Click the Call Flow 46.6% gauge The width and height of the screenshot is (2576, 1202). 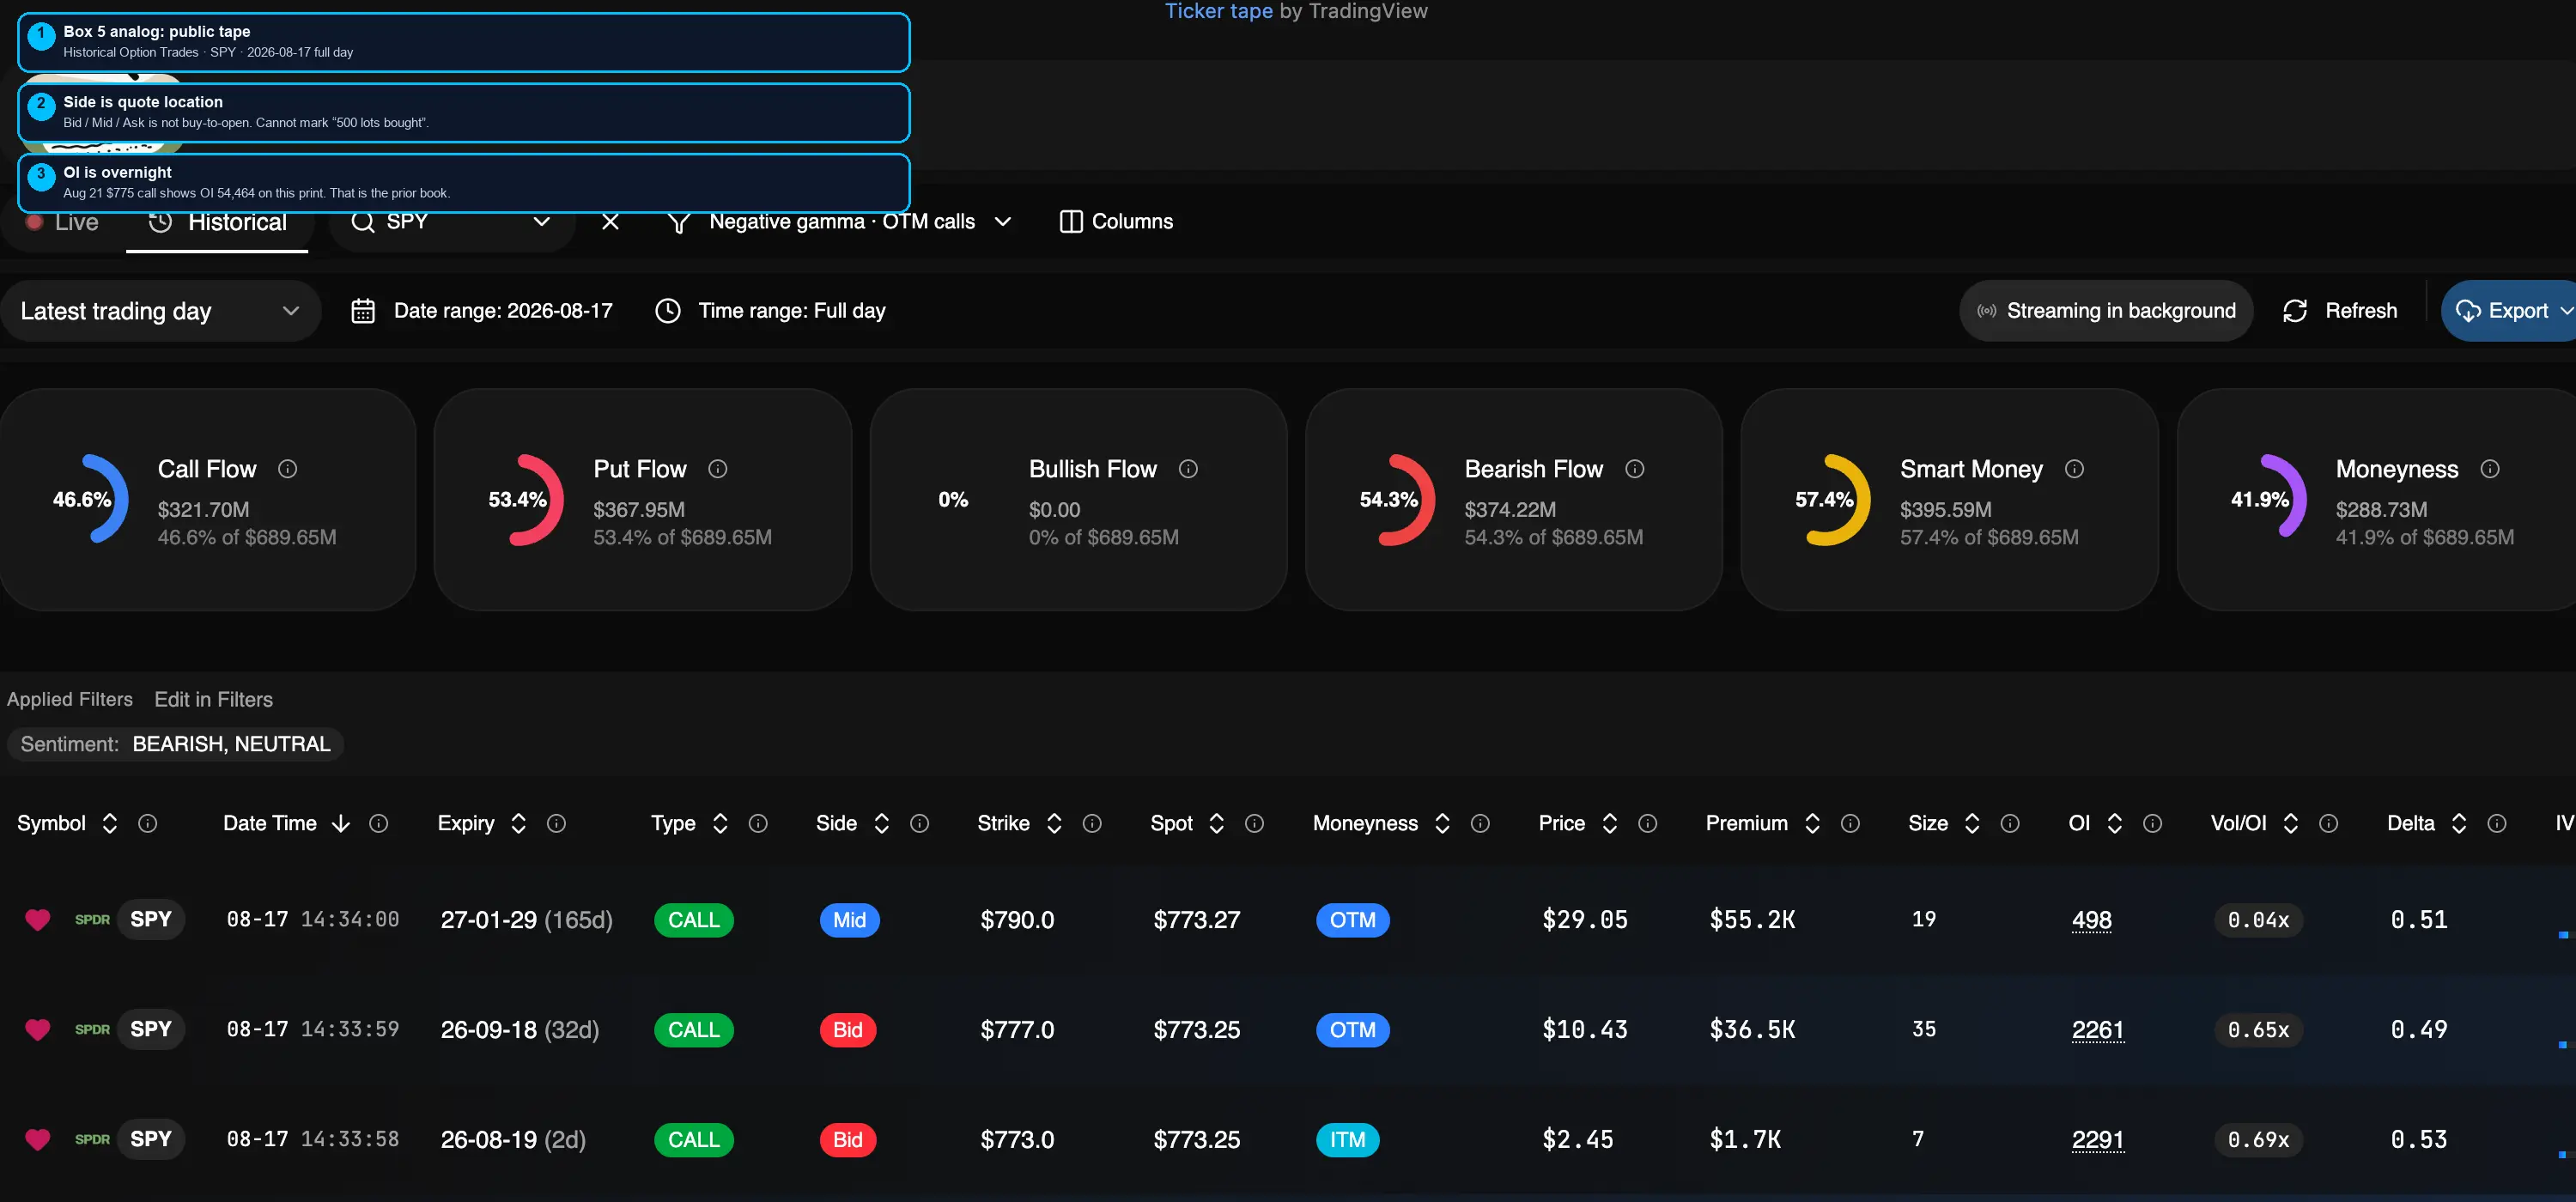click(x=90, y=499)
